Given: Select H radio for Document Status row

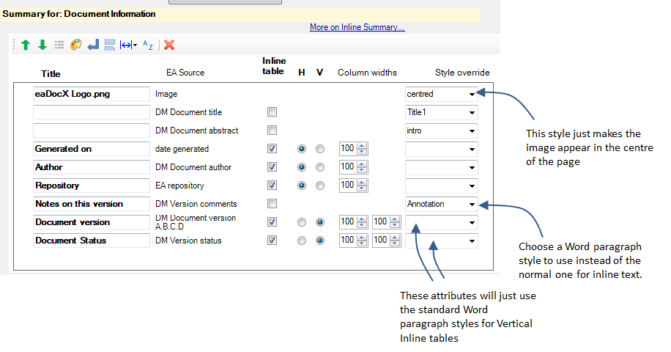Looking at the screenshot, I should 302,241.
